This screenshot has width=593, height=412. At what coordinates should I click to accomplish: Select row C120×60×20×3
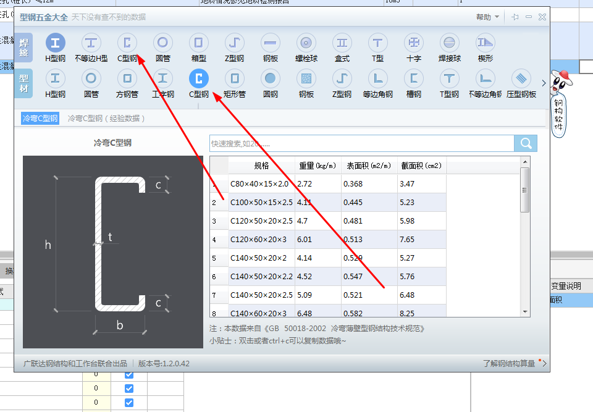(x=328, y=240)
